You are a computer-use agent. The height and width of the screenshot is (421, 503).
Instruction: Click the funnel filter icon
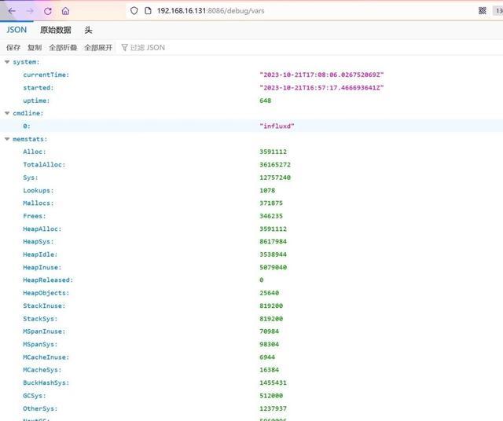coord(124,47)
